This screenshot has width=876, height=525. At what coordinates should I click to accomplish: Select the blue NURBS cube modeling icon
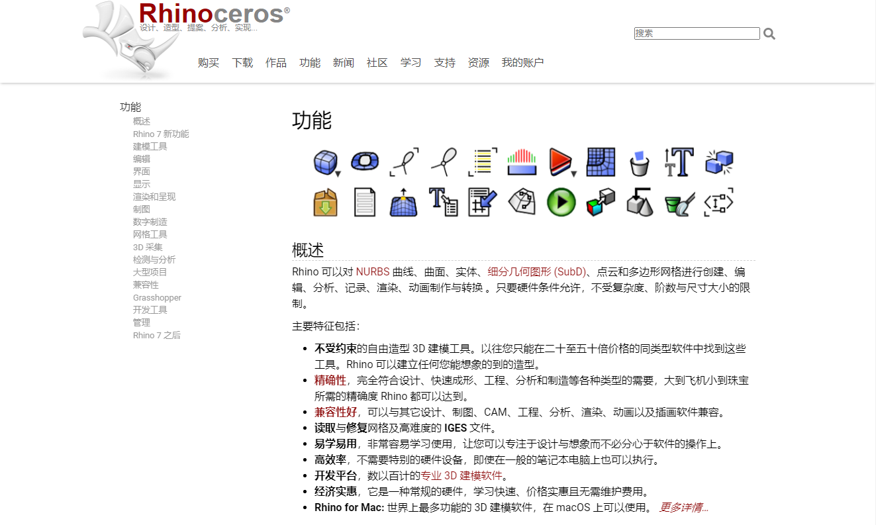[325, 161]
